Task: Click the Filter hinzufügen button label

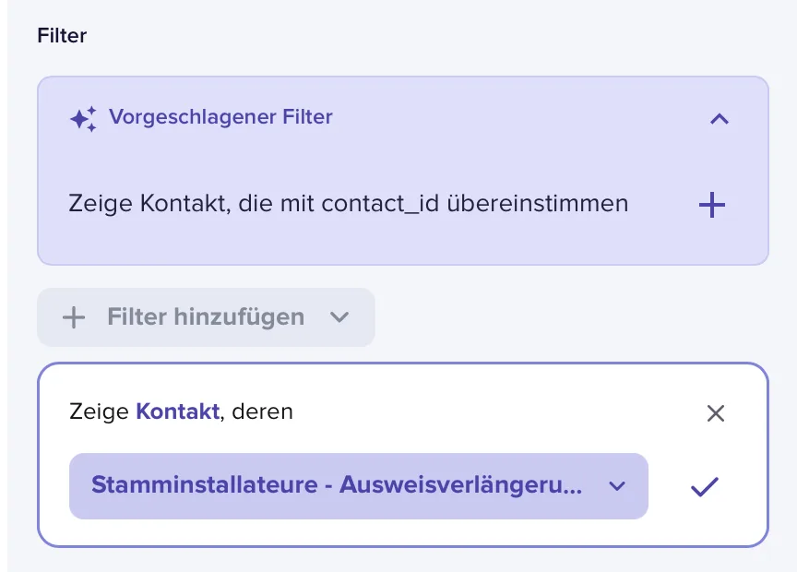Action: click(206, 316)
